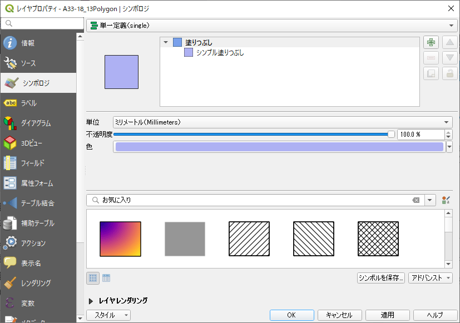This screenshot has width=460, height=323.
Task: Click sidebar scroll up arrow
Action: pyautogui.click(x=80, y=37)
